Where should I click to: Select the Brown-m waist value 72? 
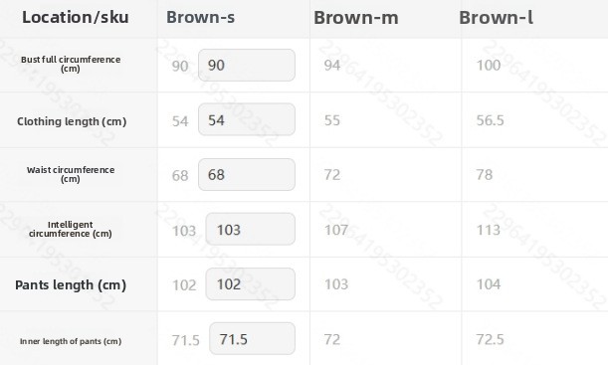coord(332,175)
